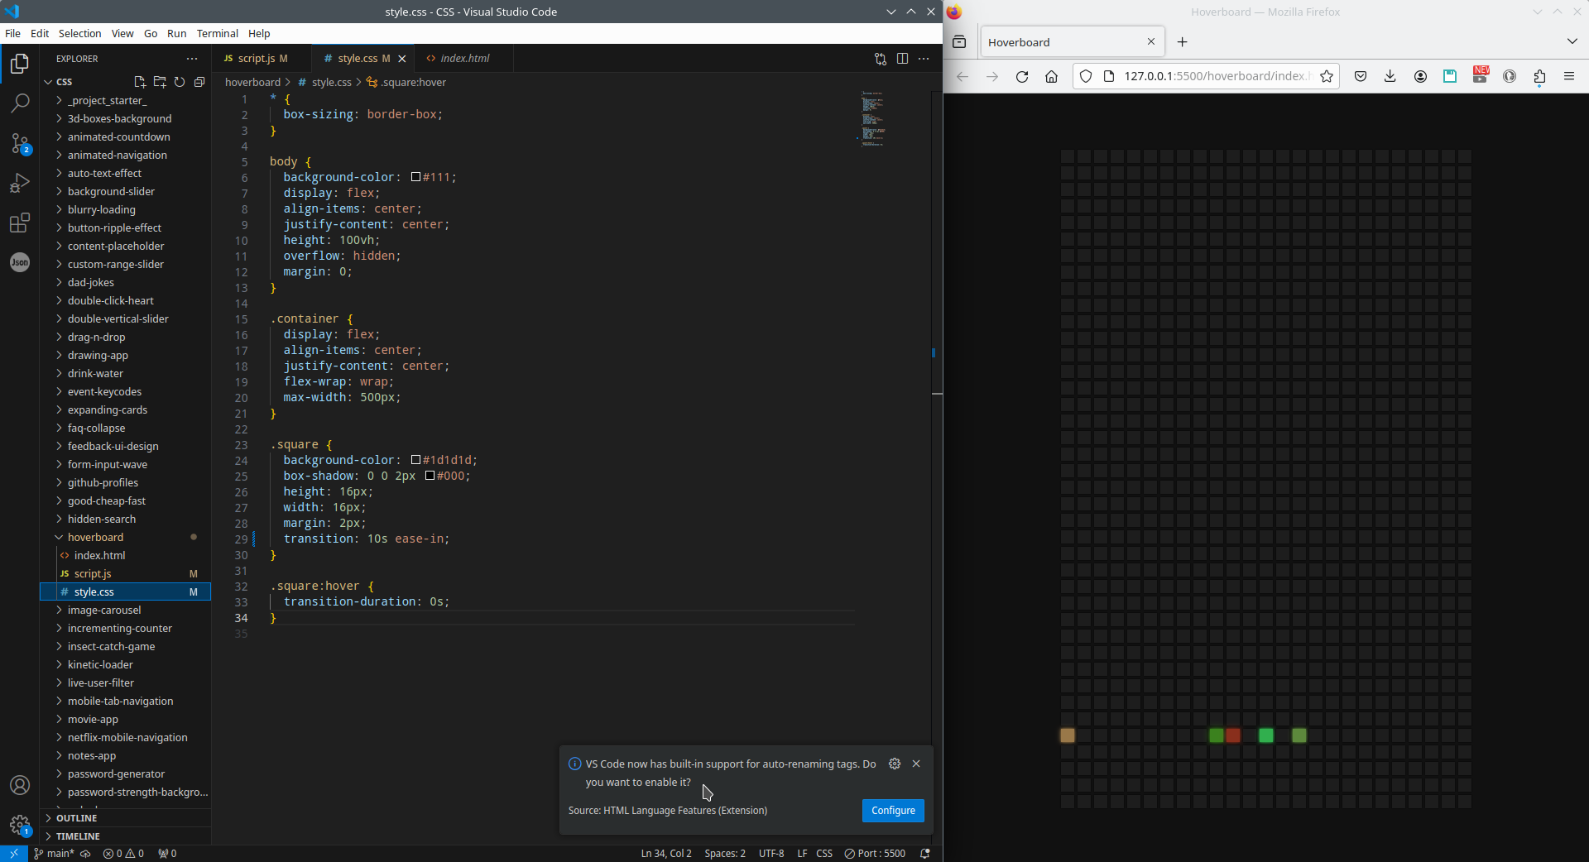Screen dimensions: 1589x862
Task: Change the CSS language mode in status bar
Action: coord(824,854)
